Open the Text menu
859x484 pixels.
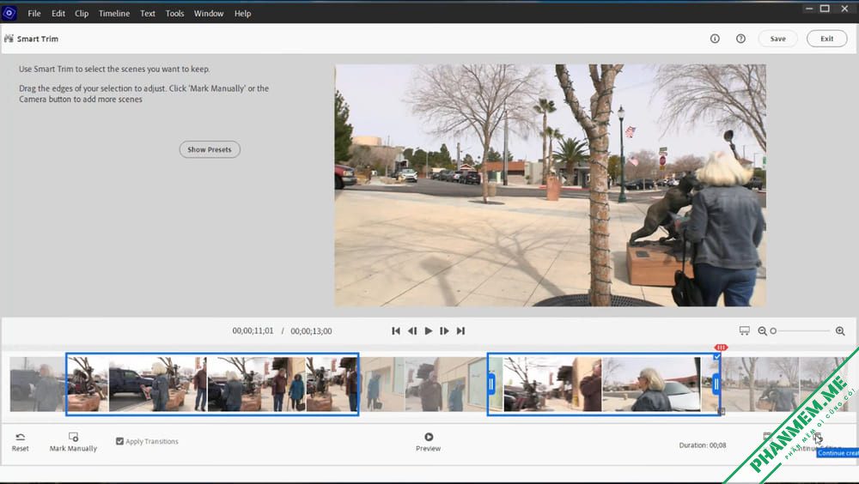pyautogui.click(x=148, y=13)
